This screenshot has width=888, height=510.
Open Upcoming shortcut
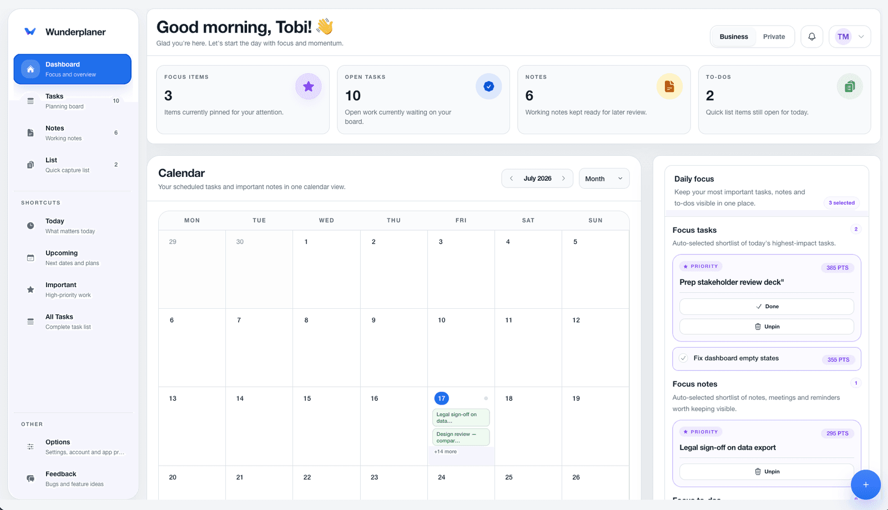pos(72,258)
